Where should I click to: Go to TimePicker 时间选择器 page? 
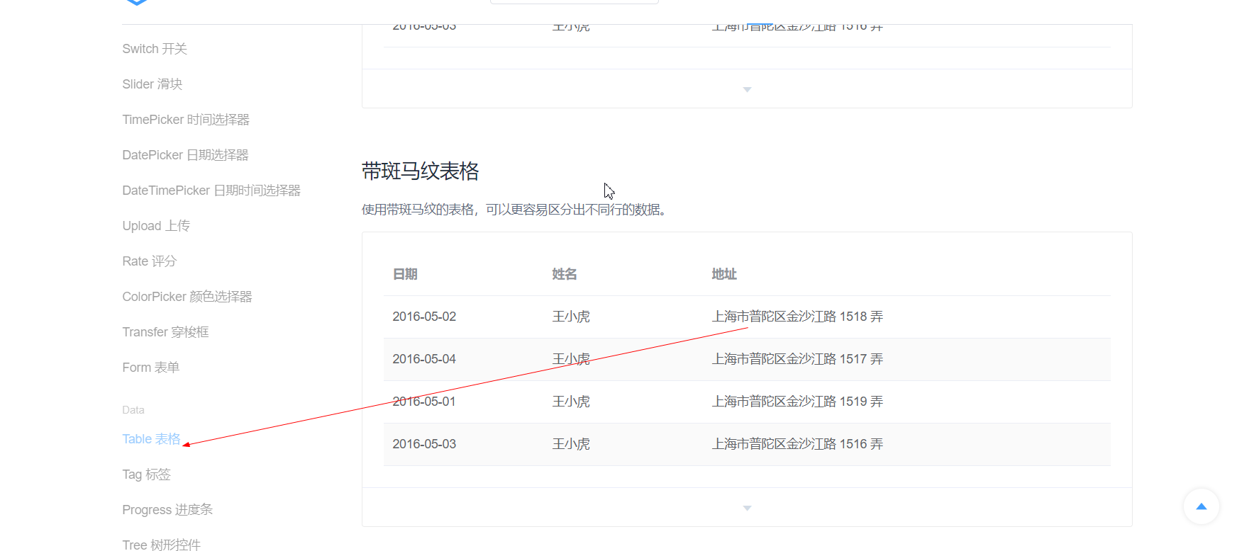(186, 120)
